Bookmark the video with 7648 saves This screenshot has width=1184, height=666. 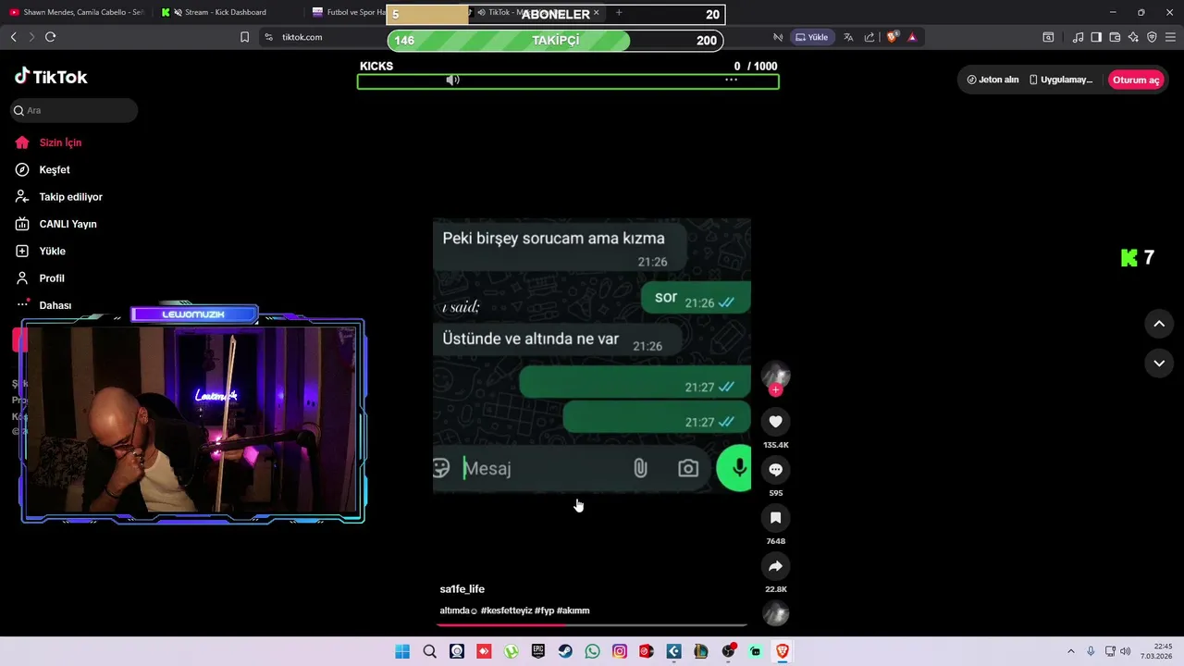[x=775, y=518]
